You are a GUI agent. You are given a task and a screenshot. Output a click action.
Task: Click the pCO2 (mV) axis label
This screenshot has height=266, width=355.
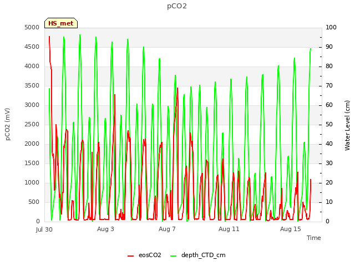(8, 124)
